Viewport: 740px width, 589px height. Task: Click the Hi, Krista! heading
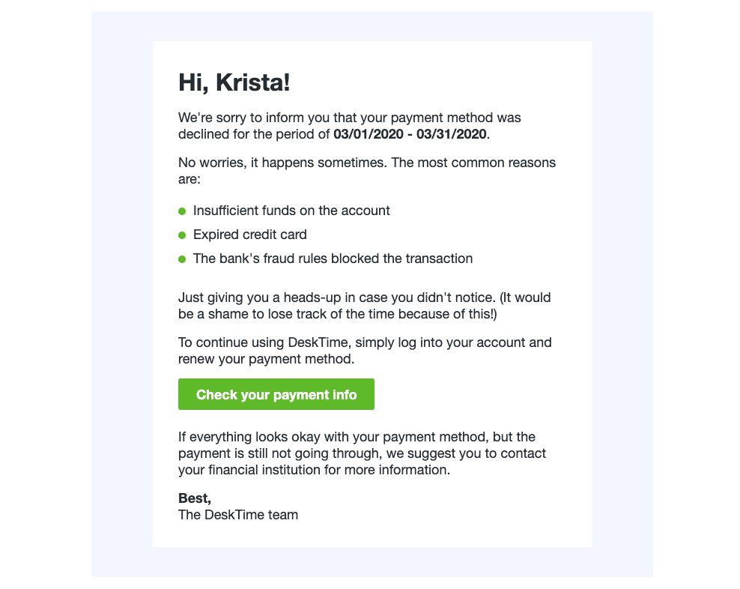click(234, 83)
